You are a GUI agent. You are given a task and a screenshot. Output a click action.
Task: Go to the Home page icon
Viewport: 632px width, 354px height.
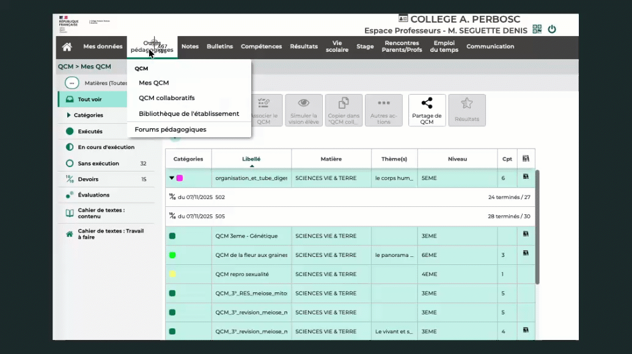pos(67,47)
